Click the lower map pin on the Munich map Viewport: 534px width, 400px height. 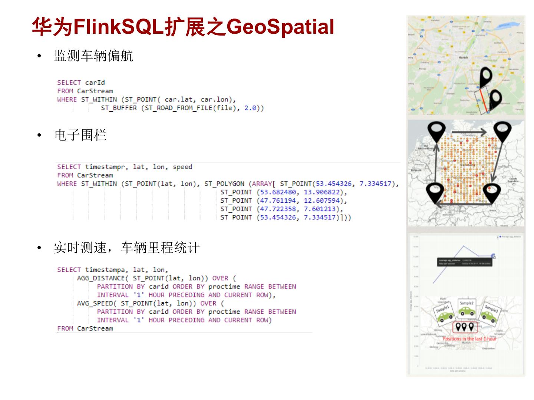(x=495, y=99)
